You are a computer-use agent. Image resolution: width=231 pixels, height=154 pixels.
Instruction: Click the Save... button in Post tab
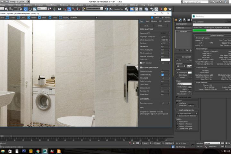coord(147,26)
